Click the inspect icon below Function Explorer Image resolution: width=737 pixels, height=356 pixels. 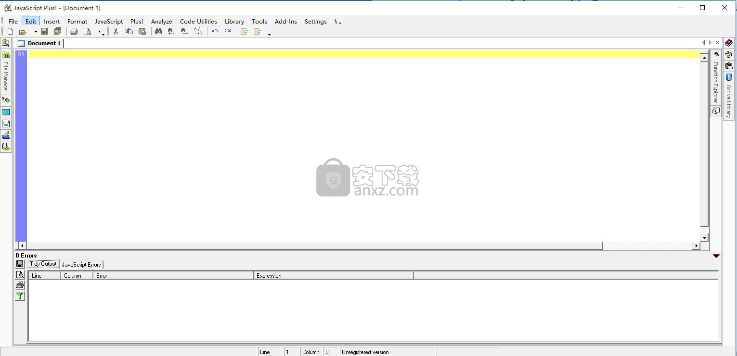click(716, 111)
